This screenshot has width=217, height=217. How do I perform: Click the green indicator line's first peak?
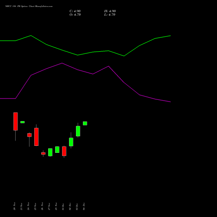[31, 36]
